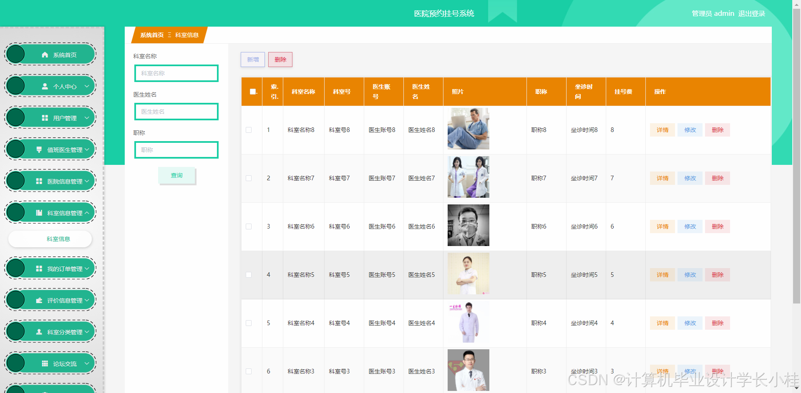Click 删除 for row 科室名称6
This screenshot has height=393, width=801.
pyautogui.click(x=718, y=226)
